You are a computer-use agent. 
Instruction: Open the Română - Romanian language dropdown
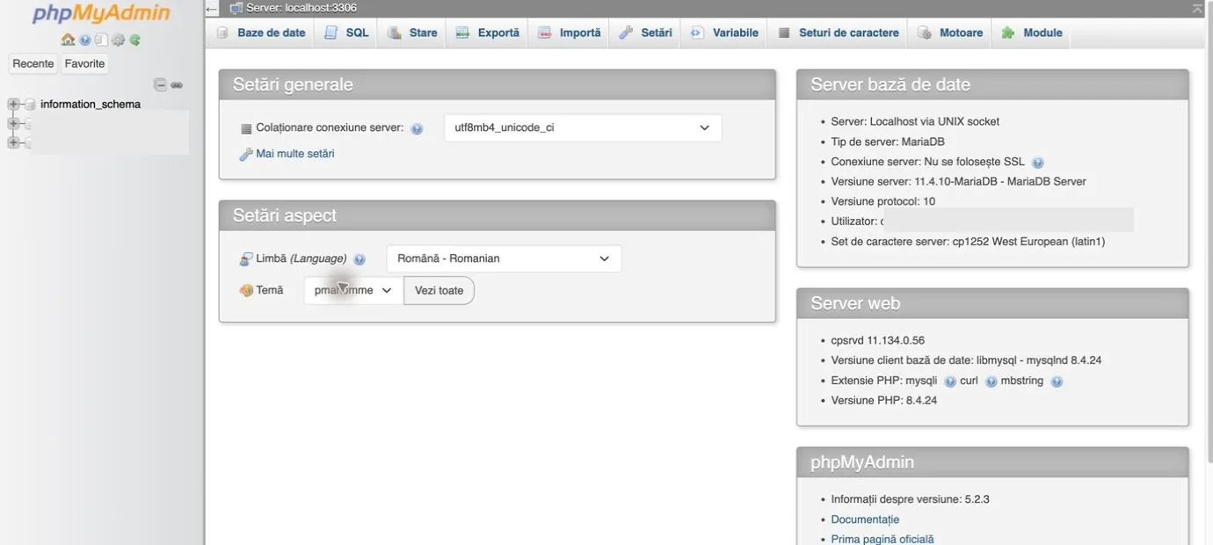point(504,258)
